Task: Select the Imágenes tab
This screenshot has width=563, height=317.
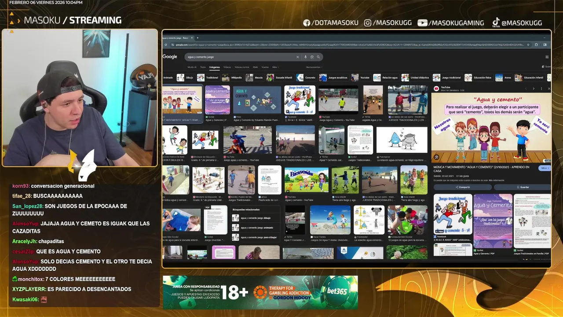Action: [215, 67]
